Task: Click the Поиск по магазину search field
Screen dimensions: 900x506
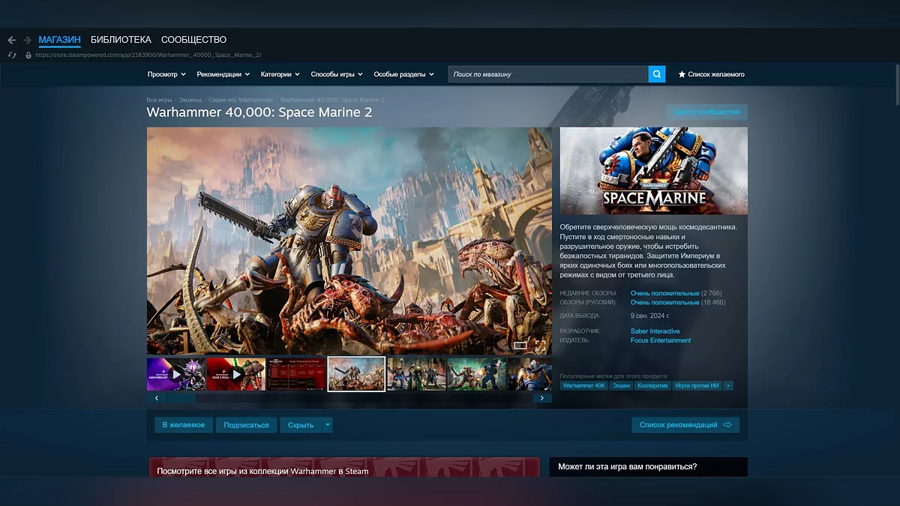Action: coord(548,74)
